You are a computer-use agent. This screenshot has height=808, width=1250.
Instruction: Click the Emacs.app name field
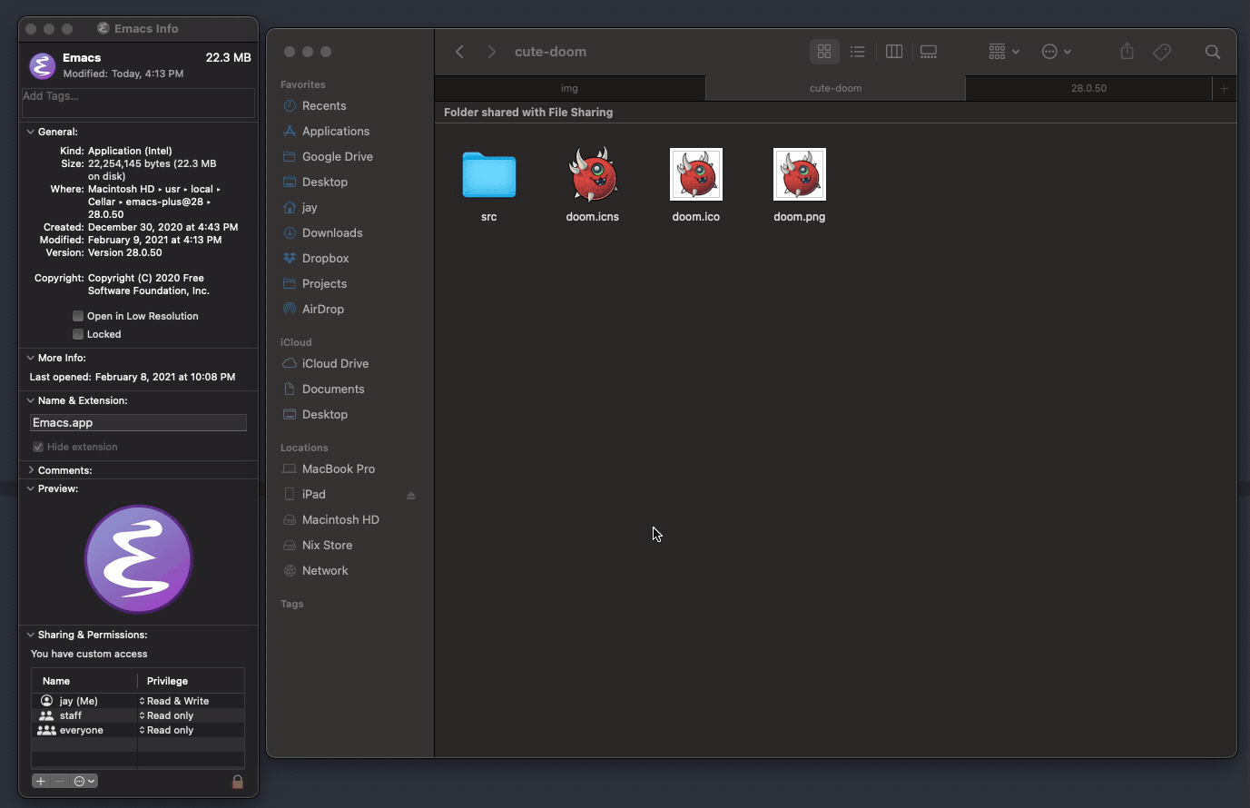click(x=138, y=423)
